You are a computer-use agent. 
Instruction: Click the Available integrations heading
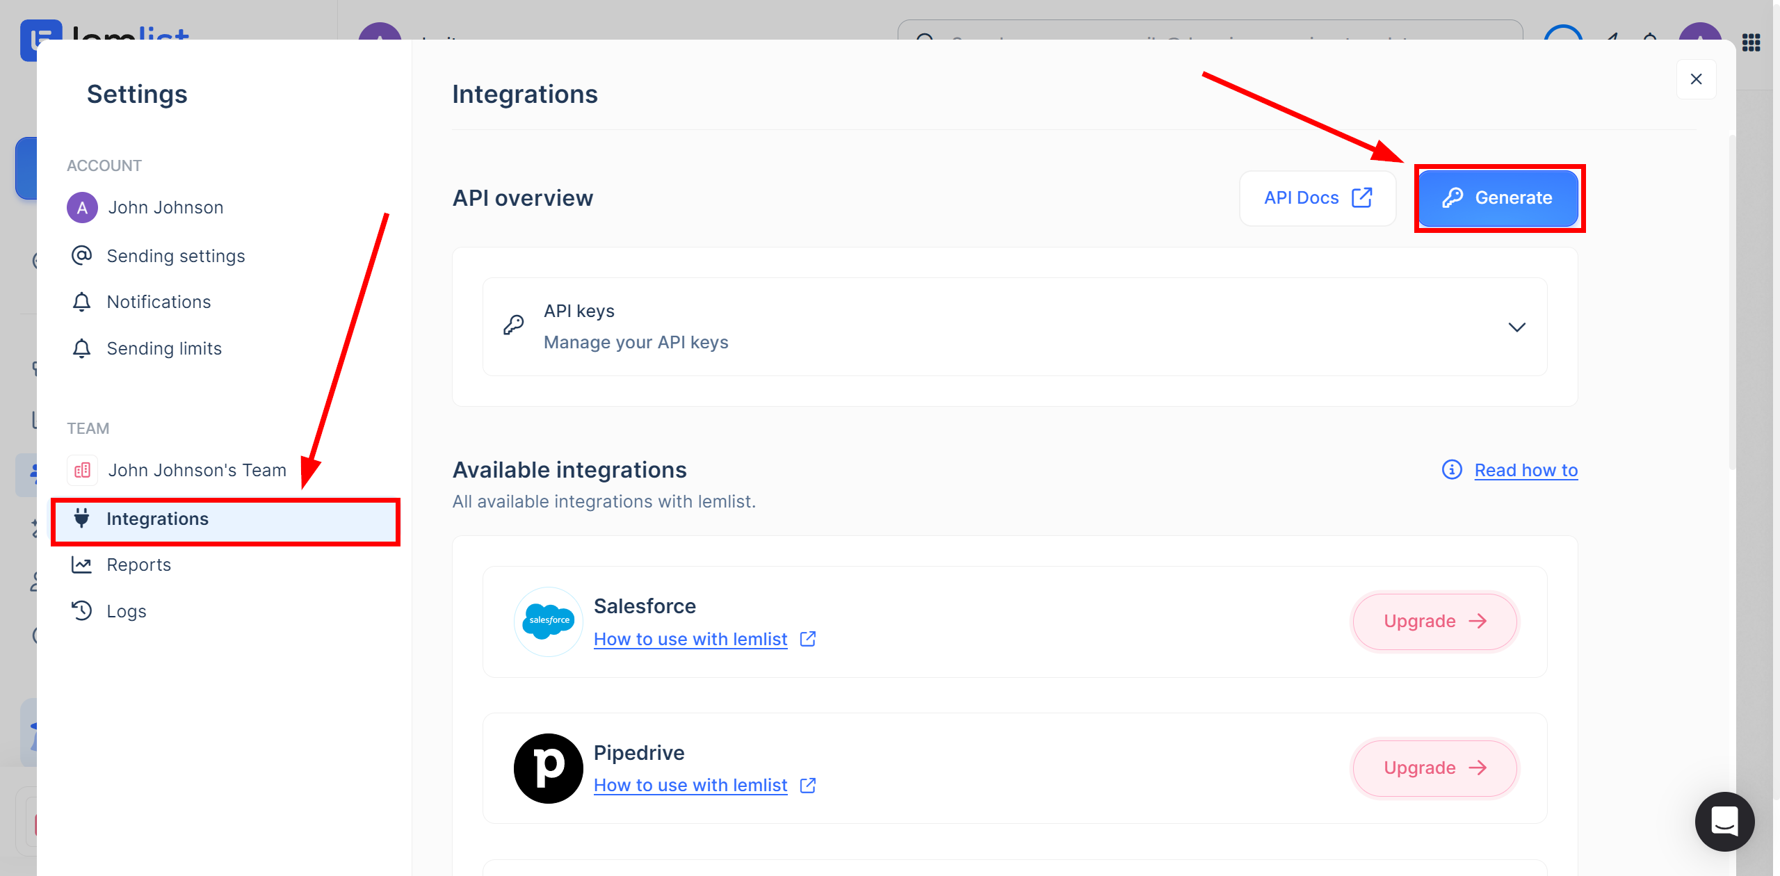[x=569, y=470]
